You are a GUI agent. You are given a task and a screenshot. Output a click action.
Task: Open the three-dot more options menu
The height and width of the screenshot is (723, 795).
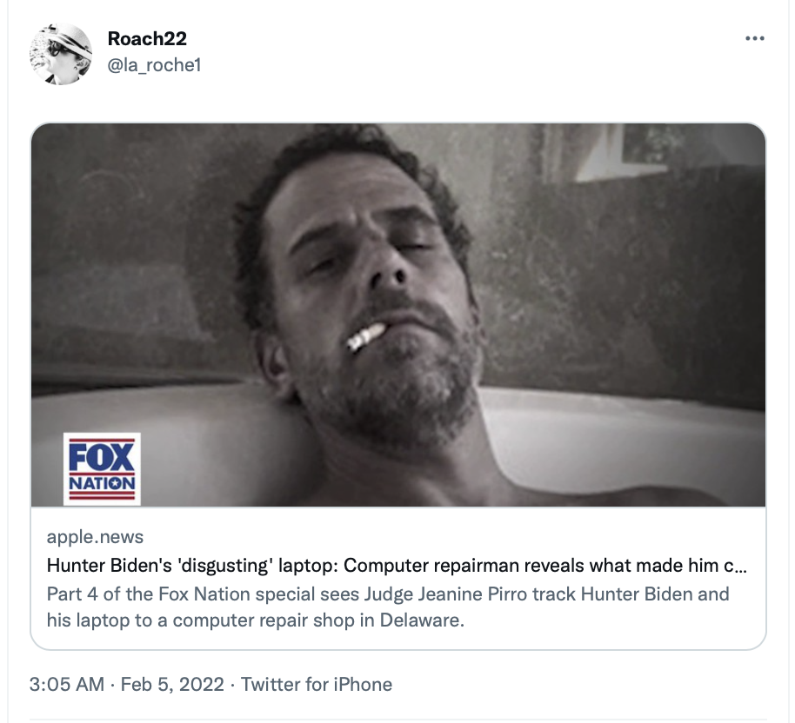coord(754,38)
